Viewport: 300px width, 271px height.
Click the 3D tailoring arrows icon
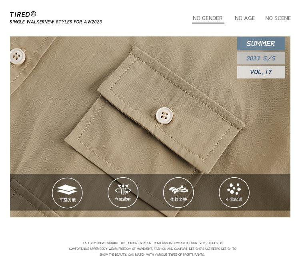123,189
